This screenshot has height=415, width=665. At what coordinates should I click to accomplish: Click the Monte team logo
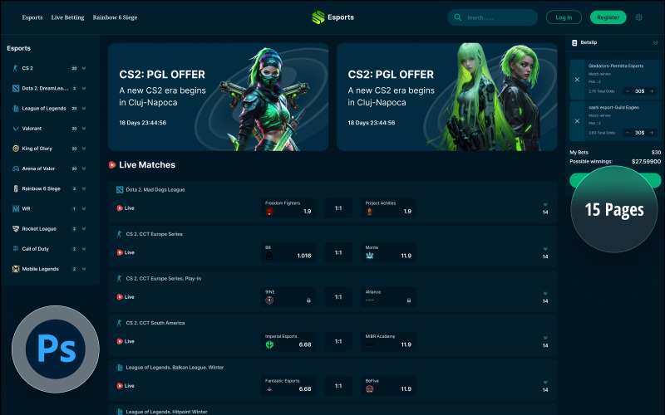[369, 256]
